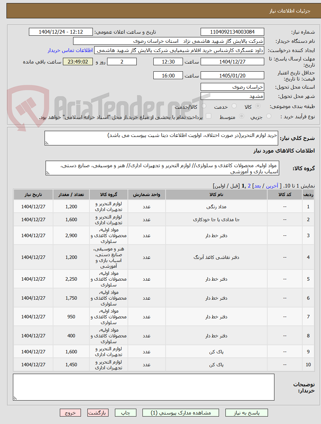Click the مداد رنگی item name
Screen dimensions: 321x424
(216, 207)
